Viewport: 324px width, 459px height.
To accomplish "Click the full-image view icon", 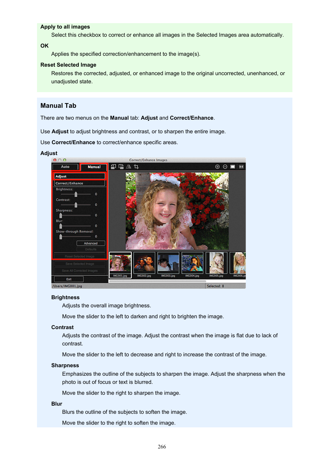I will pos(233,167).
